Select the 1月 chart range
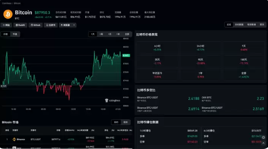Image resolution: width=268 pixels, height=149 pixels. click(x=109, y=34)
